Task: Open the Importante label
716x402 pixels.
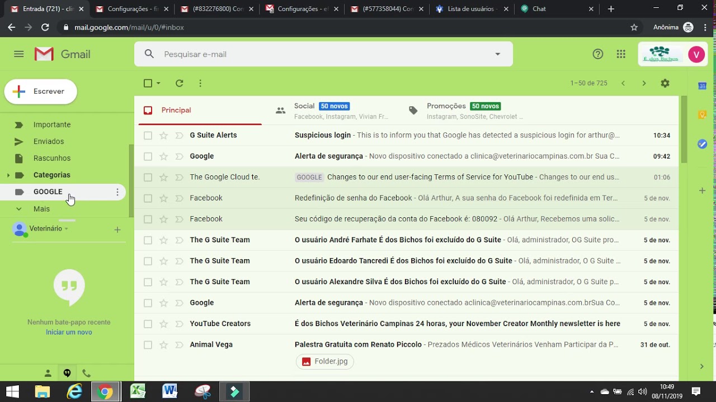Action: tap(52, 125)
